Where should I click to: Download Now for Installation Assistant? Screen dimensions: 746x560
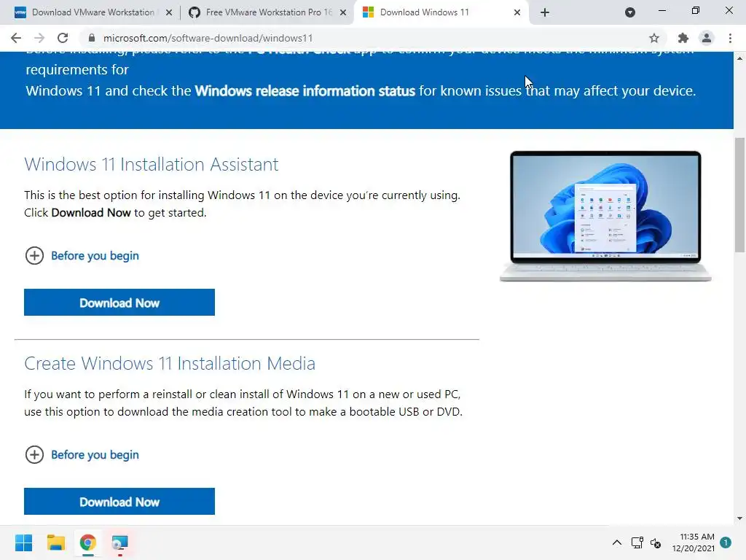[119, 303]
